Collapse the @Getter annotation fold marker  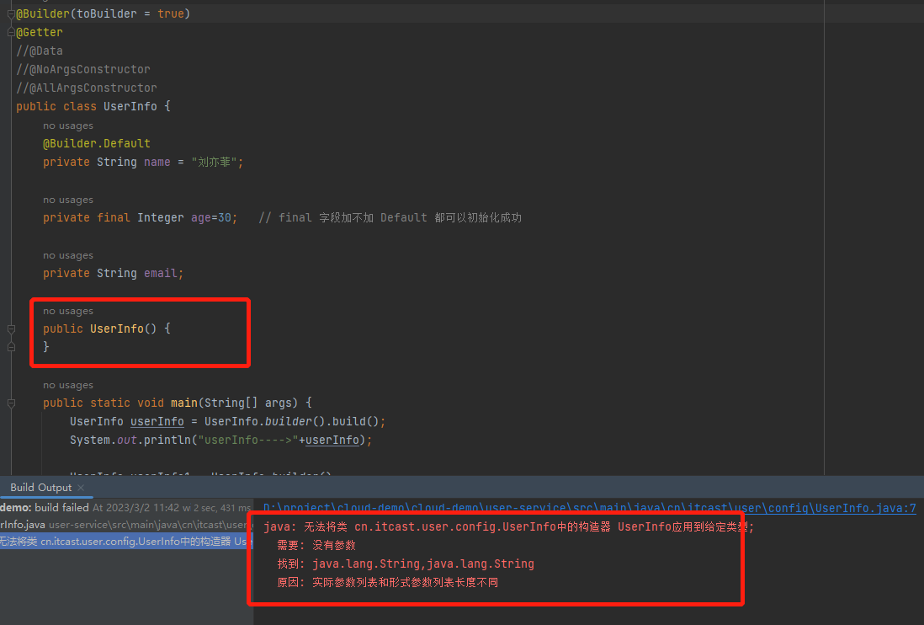point(11,32)
